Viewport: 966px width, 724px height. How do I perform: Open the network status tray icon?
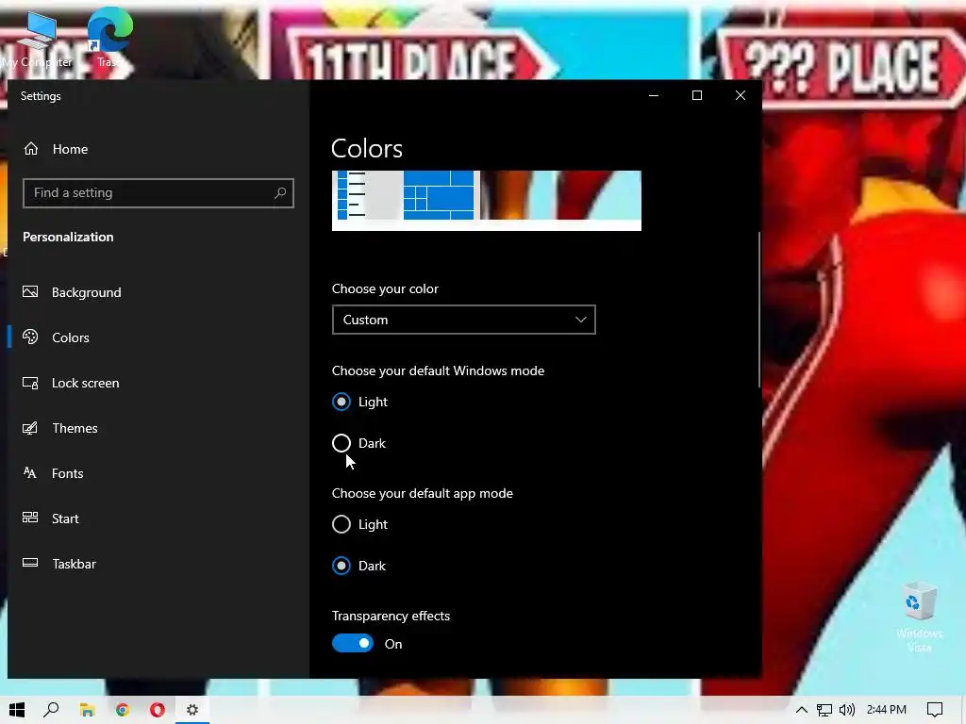point(824,710)
